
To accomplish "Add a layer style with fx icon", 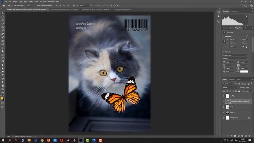I will [x=232, y=136].
